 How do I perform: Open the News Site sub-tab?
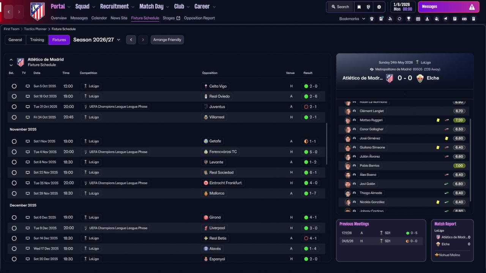pos(119,18)
